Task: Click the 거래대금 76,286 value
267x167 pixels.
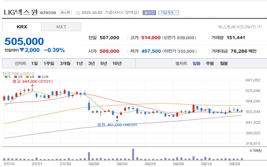Action: (x=239, y=51)
